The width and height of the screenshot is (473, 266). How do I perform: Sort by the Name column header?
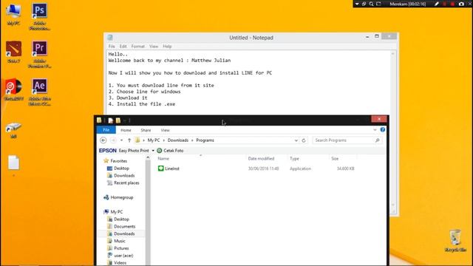pos(163,159)
